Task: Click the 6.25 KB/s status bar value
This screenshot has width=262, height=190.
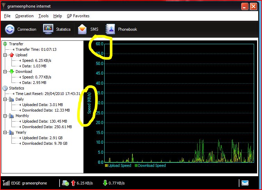Action: click(85, 183)
